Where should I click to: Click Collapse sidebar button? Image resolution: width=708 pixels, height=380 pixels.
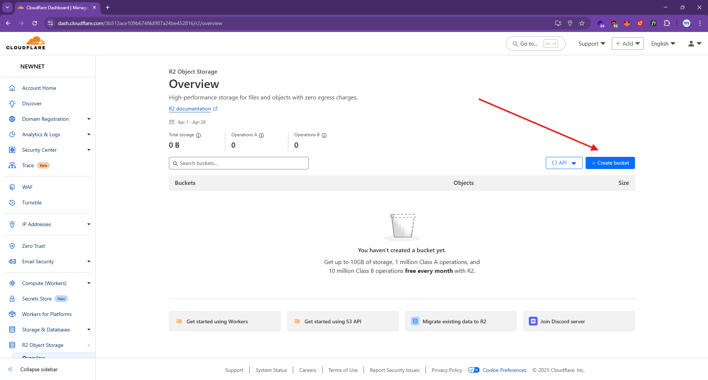click(x=33, y=369)
